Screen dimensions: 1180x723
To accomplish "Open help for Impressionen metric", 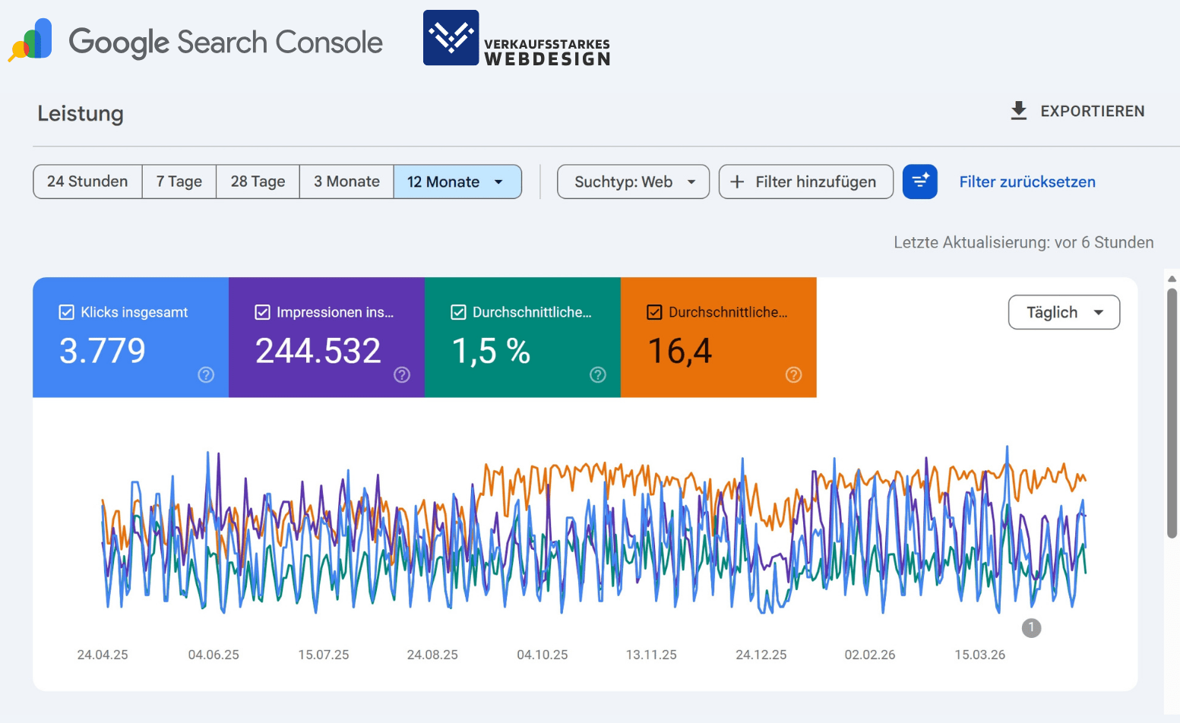I will click(x=401, y=374).
